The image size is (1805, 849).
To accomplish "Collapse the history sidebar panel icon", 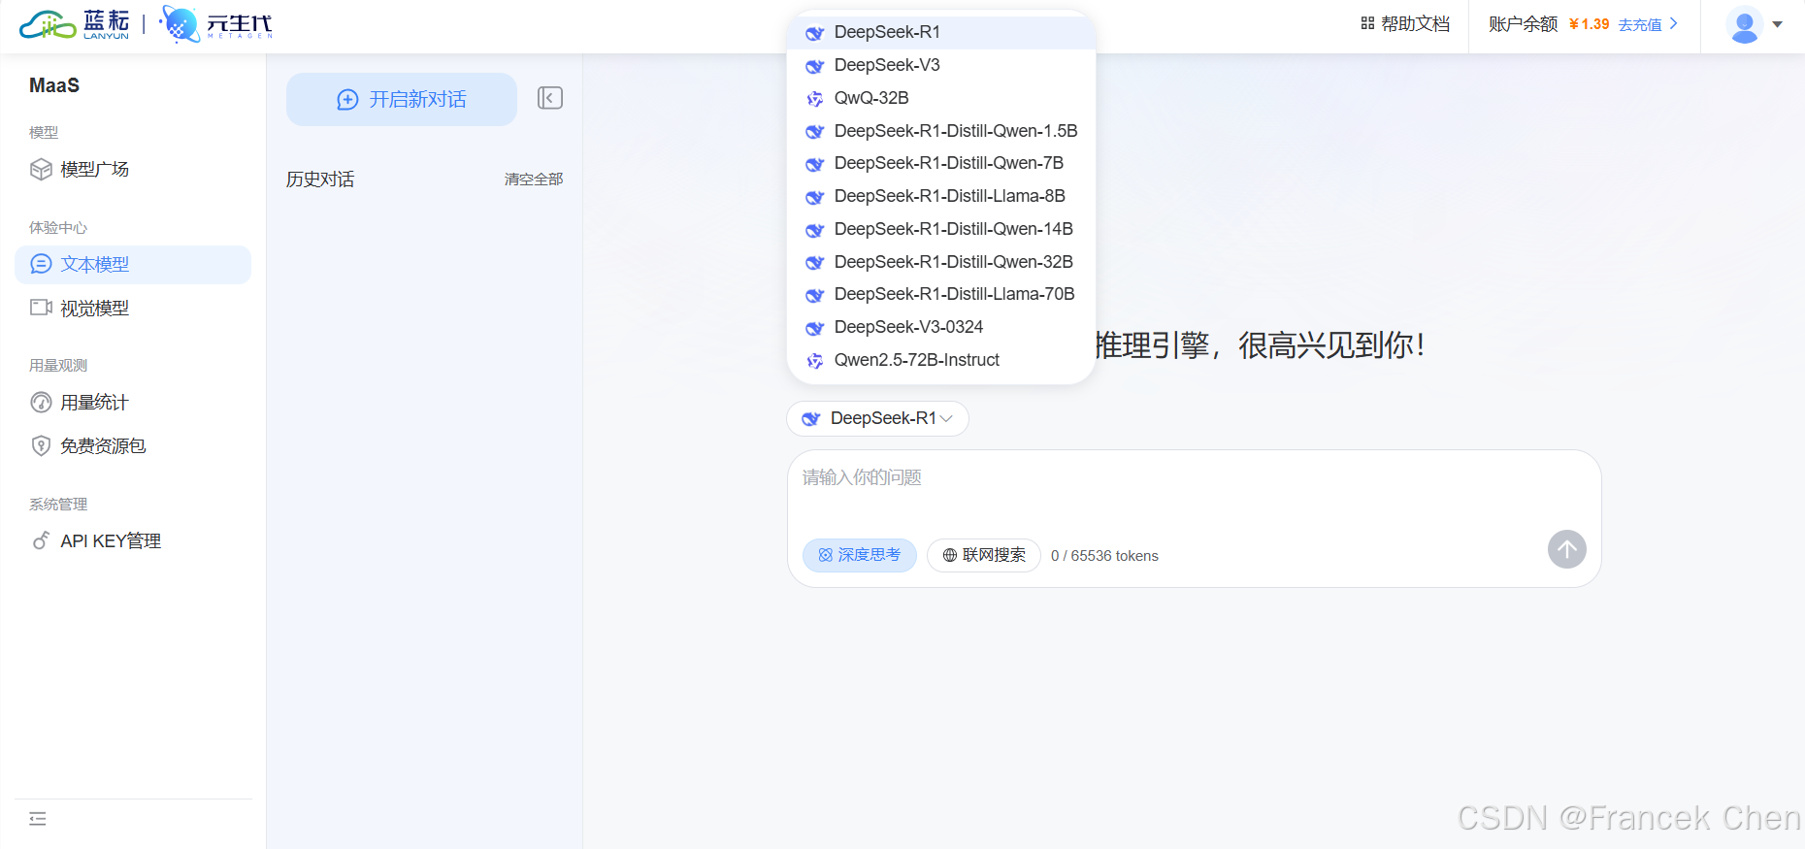I will 550,98.
